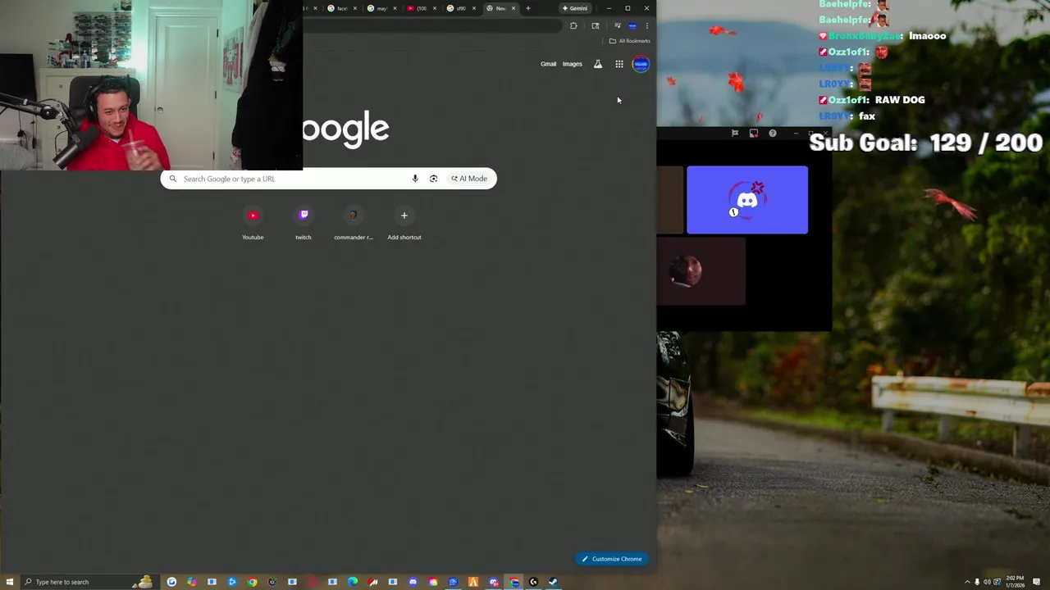Start voice search with microphone
1050x590 pixels.
tap(415, 179)
